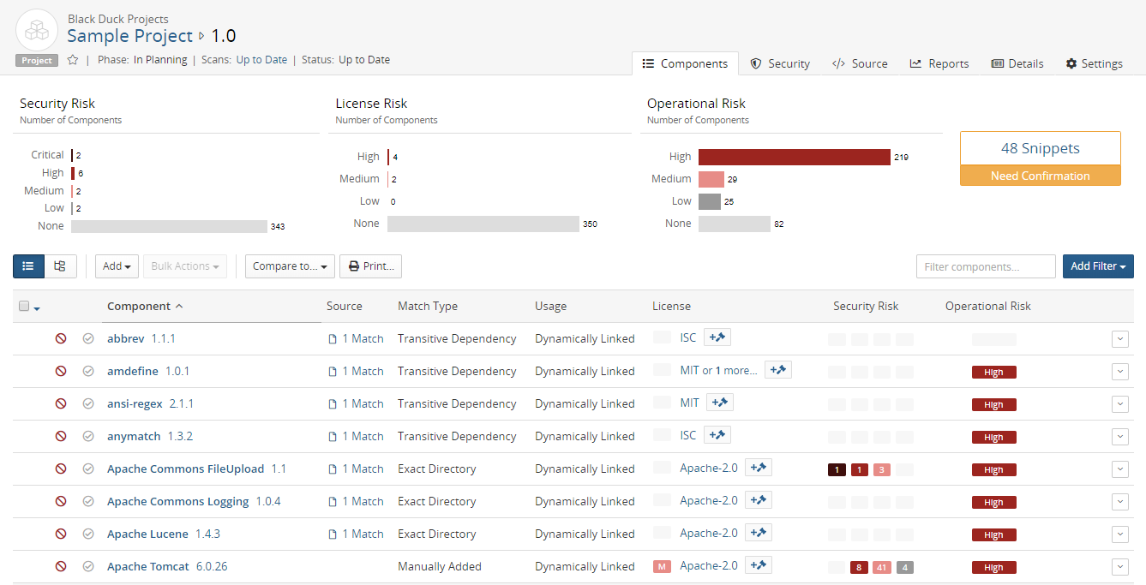Expand the Compare to... dropdown
Screen dimensions: 1146x585
(x=289, y=266)
